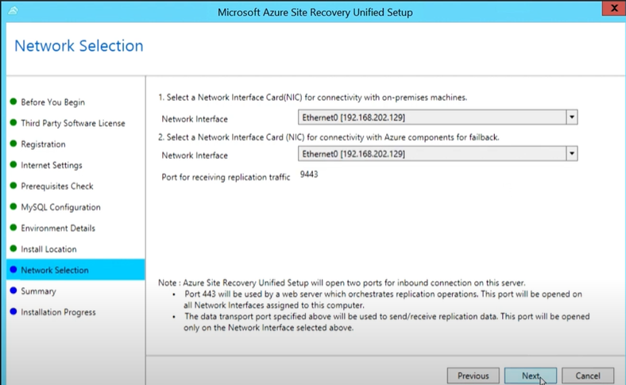Open the failback Network Interface dropdown arrow
Viewport: 626px width, 385px height.
[x=572, y=153]
